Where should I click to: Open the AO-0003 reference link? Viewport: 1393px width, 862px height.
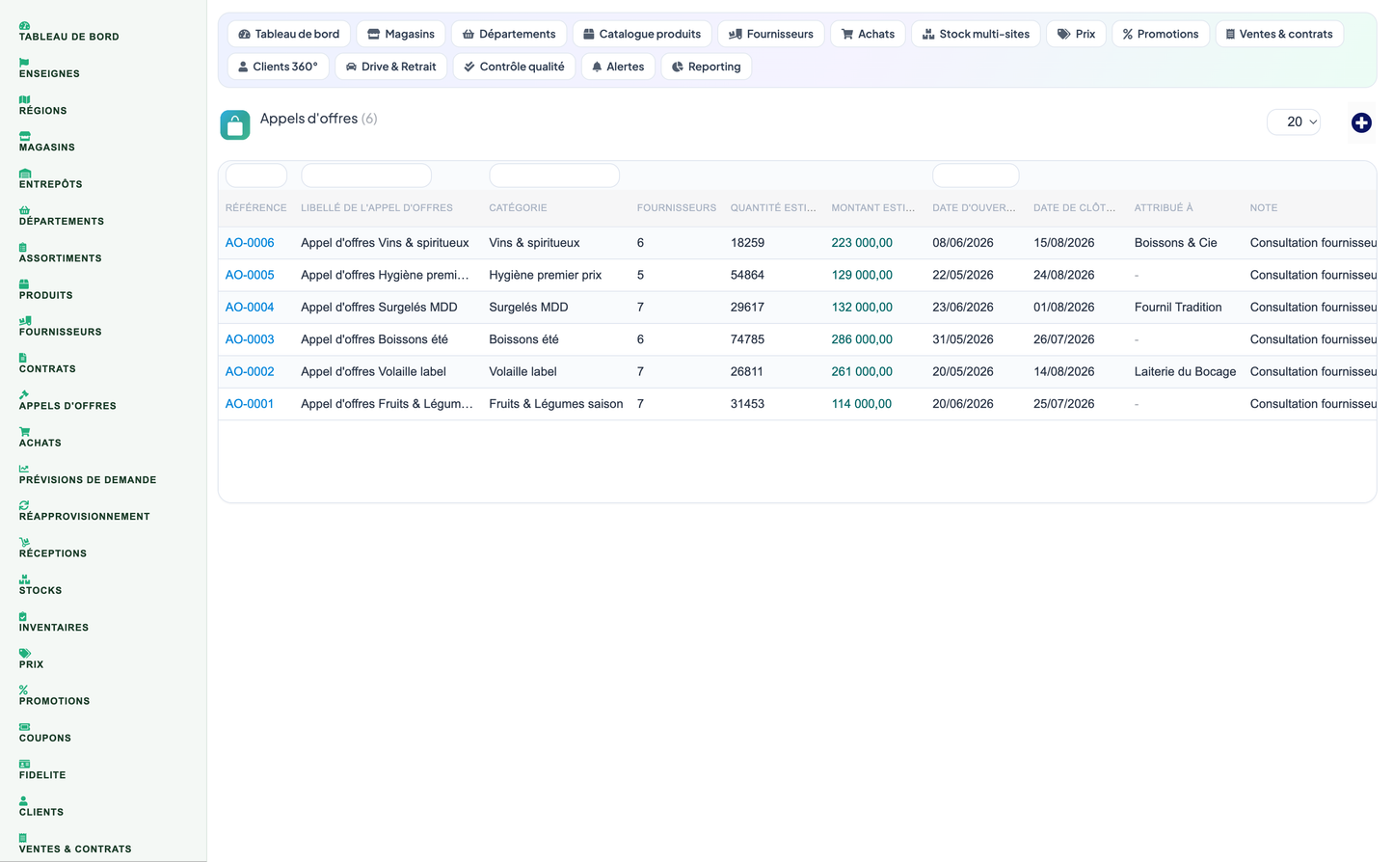tap(250, 339)
